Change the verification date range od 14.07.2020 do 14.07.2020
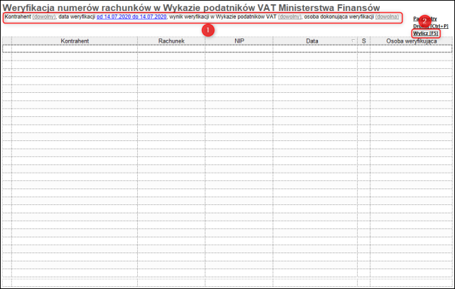This screenshot has width=455, height=289. click(132, 17)
